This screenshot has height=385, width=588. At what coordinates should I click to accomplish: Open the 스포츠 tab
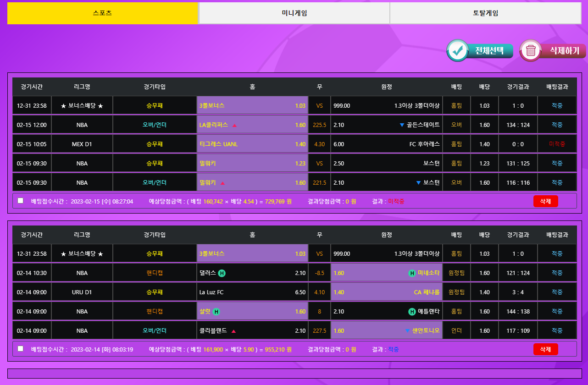102,13
